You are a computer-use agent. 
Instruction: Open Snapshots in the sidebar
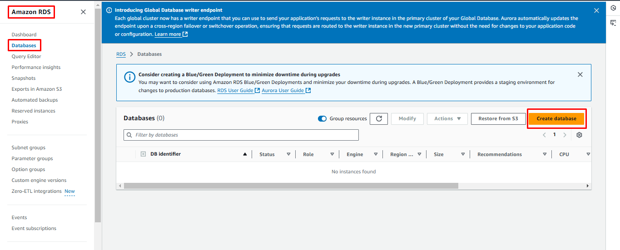pos(24,78)
